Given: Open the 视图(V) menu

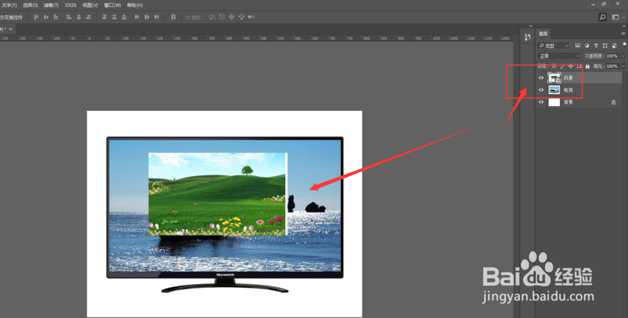Looking at the screenshot, I should (x=90, y=5).
